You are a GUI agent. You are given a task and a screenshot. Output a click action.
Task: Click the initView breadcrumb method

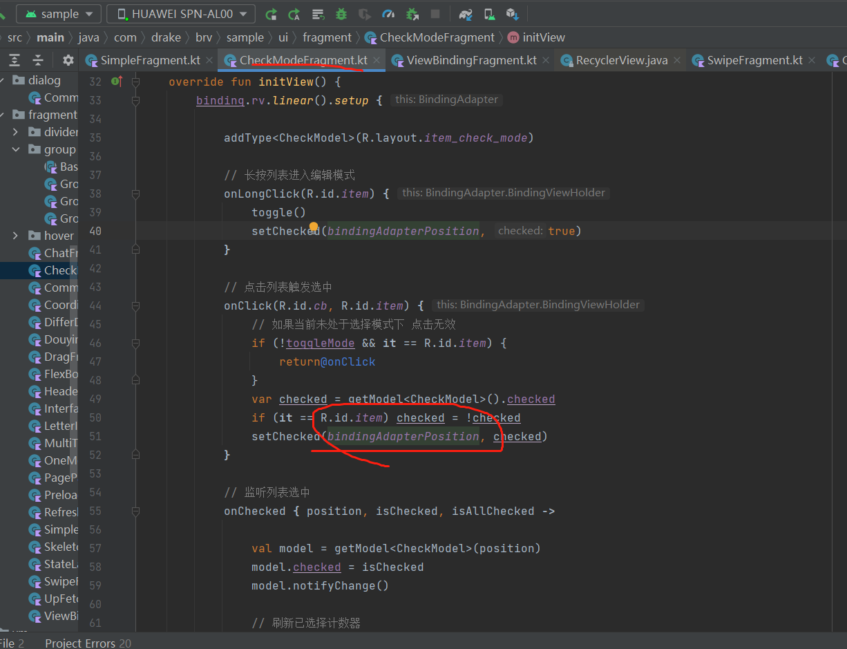click(x=537, y=37)
